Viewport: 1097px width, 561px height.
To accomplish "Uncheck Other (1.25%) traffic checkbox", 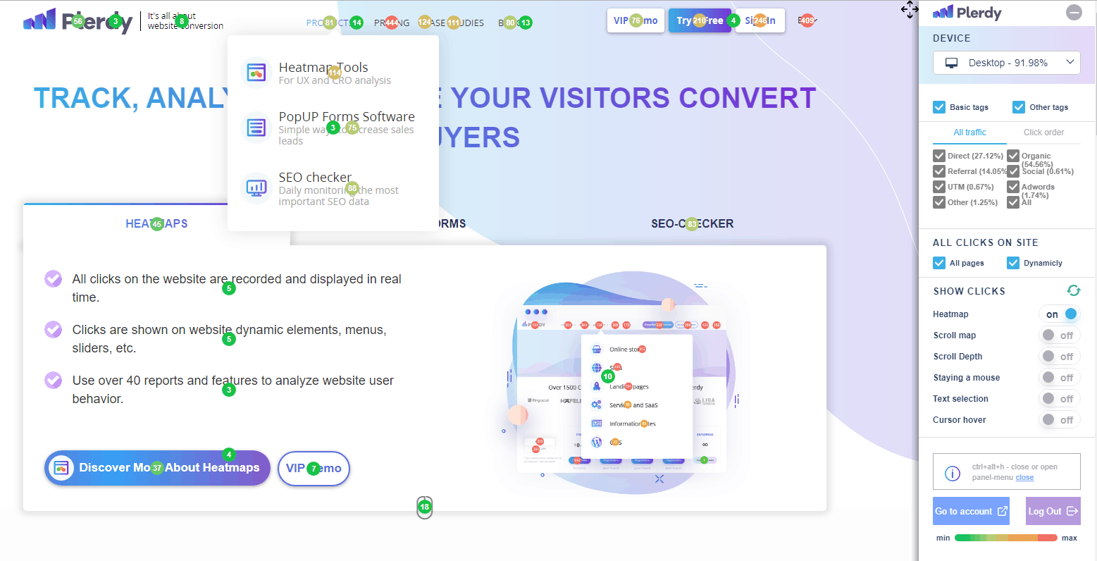I will (939, 202).
